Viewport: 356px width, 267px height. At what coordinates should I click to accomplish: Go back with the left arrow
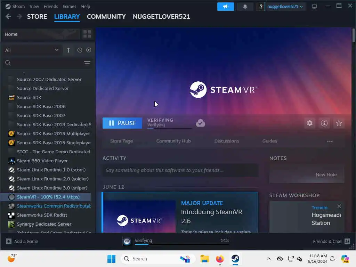click(8, 17)
